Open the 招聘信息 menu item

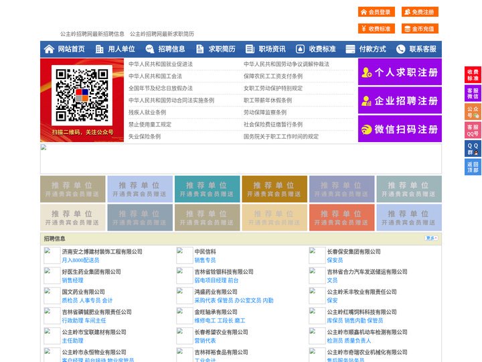171,49
